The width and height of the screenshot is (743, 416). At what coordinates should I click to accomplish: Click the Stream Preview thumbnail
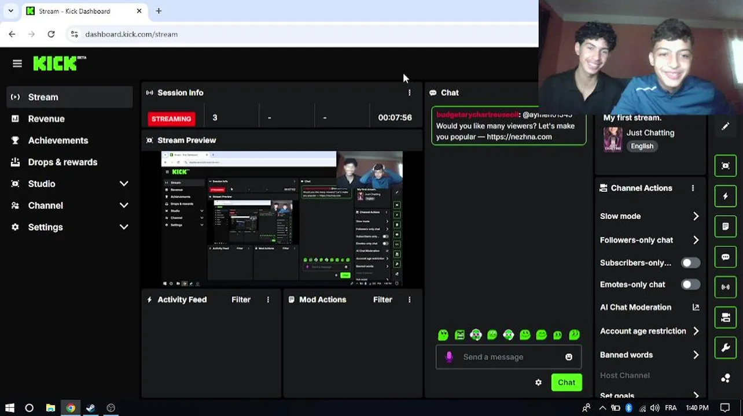tap(282, 219)
